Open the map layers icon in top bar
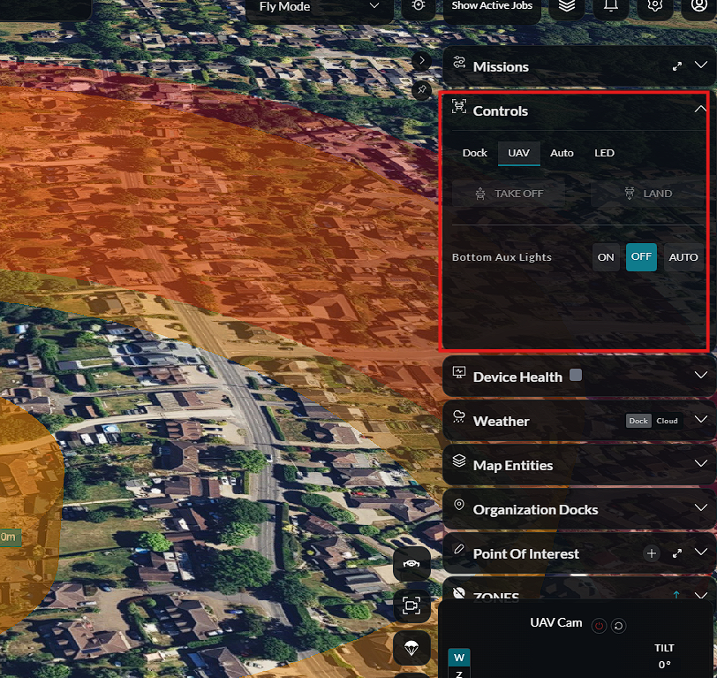Image resolution: width=717 pixels, height=678 pixels. 567,6
